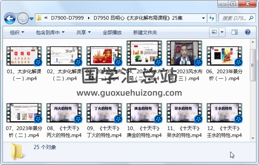This screenshot has width=259, height=165.
Task: Click the folder icon in the address bar
Action: click(39, 18)
